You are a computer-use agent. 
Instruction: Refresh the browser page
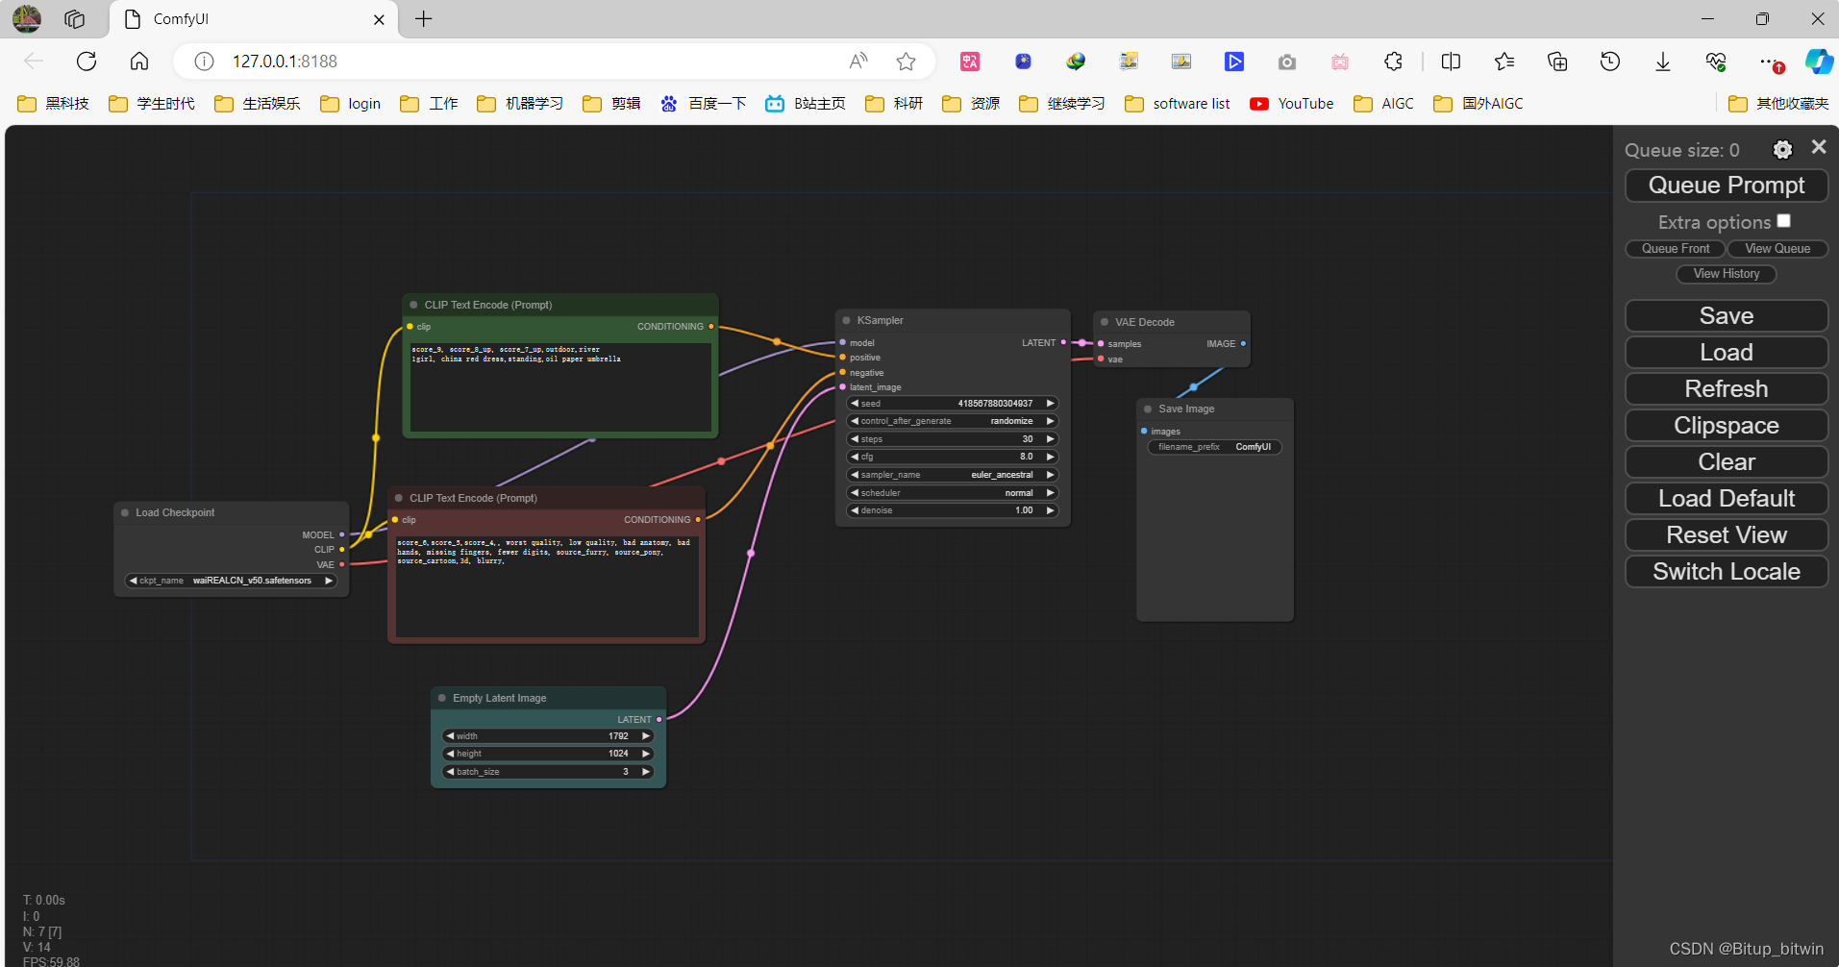87,62
